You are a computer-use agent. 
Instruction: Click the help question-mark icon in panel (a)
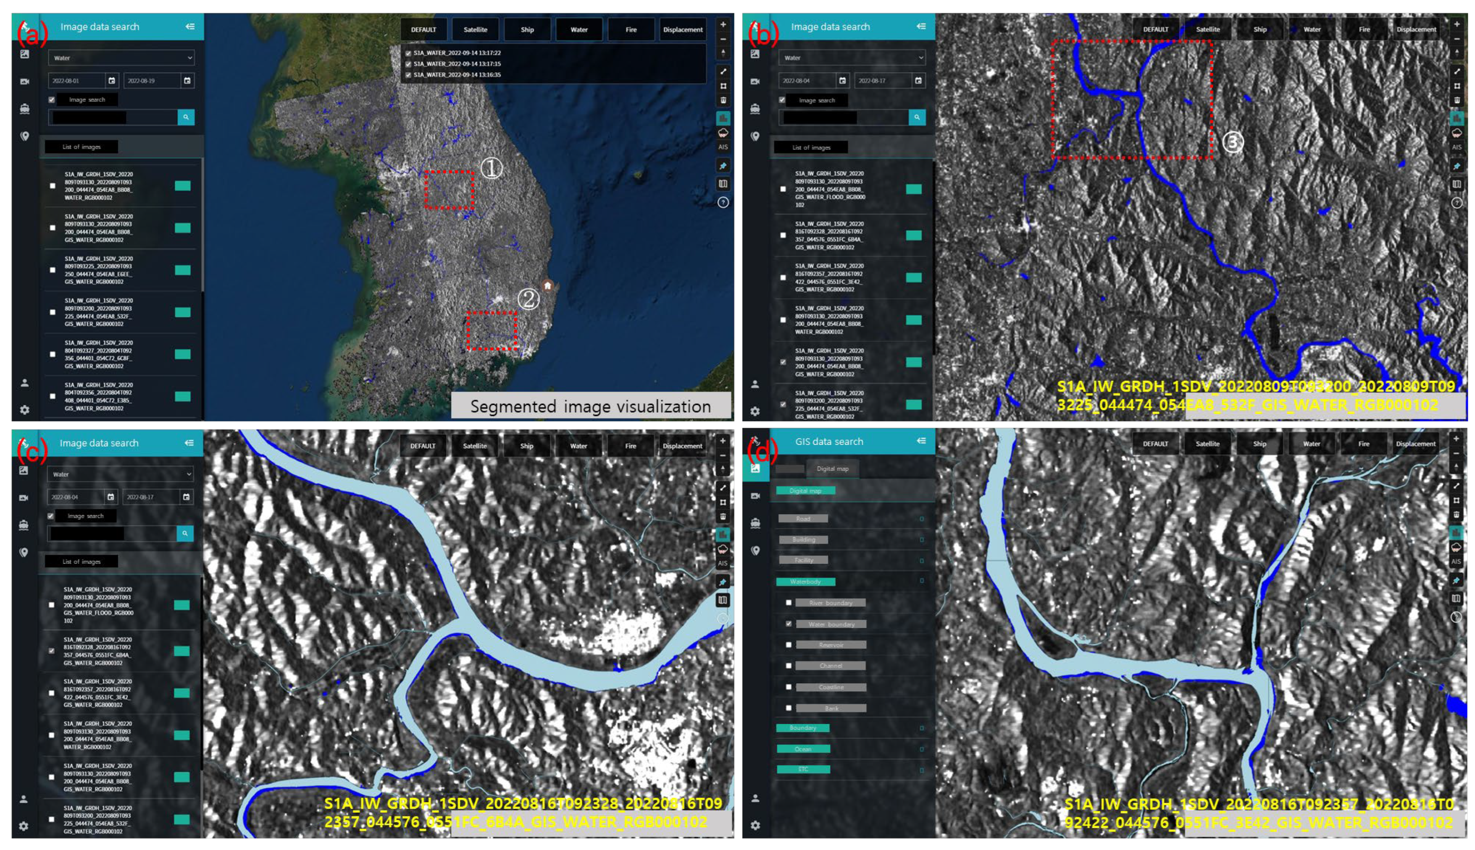723,203
